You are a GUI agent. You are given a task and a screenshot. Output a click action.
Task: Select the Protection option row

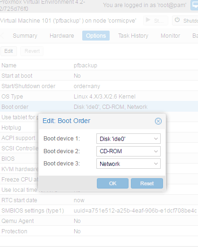99,231
